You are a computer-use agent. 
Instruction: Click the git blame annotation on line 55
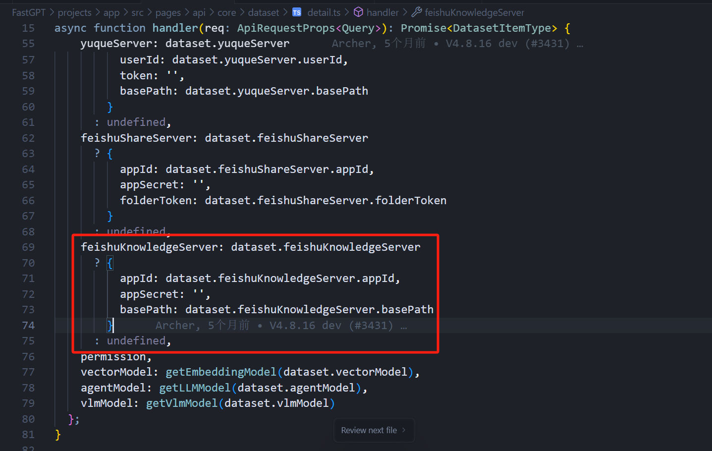pos(457,44)
